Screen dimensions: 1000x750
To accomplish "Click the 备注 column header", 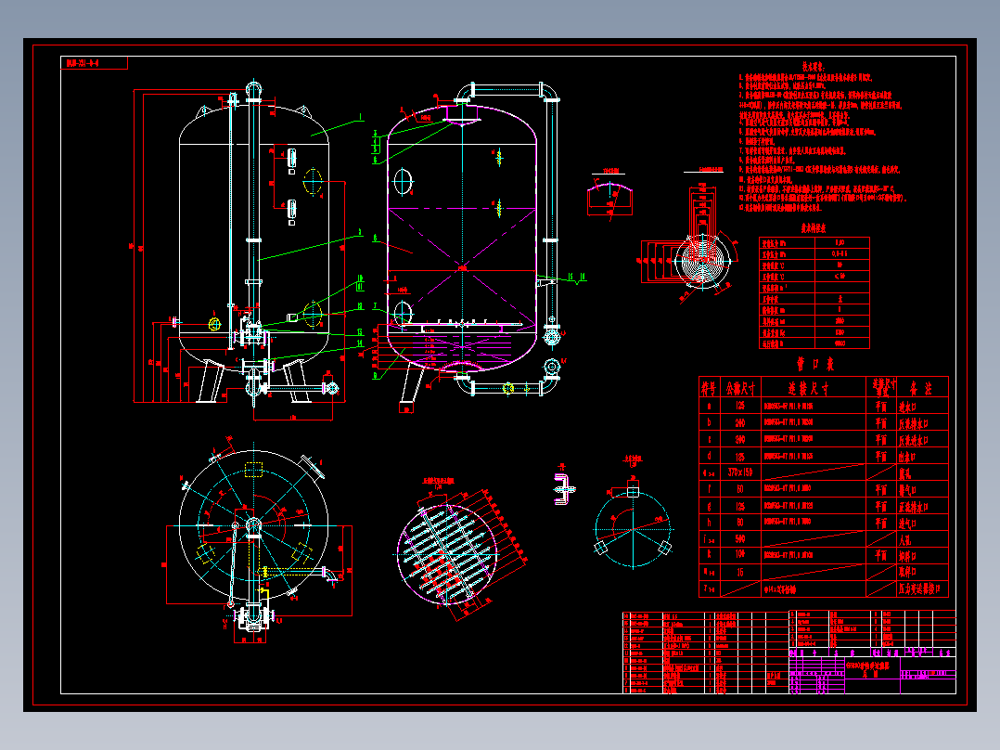I will [923, 387].
